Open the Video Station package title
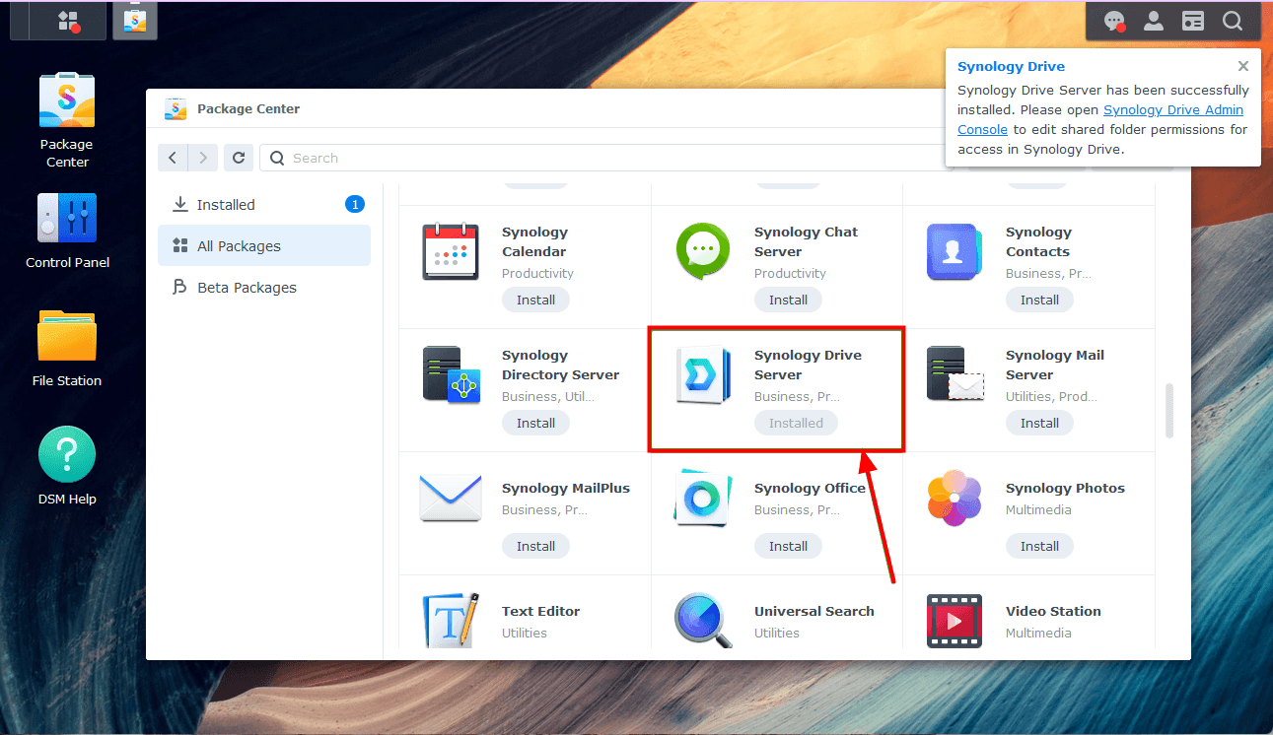Viewport: 1273px width, 735px height. (1054, 612)
